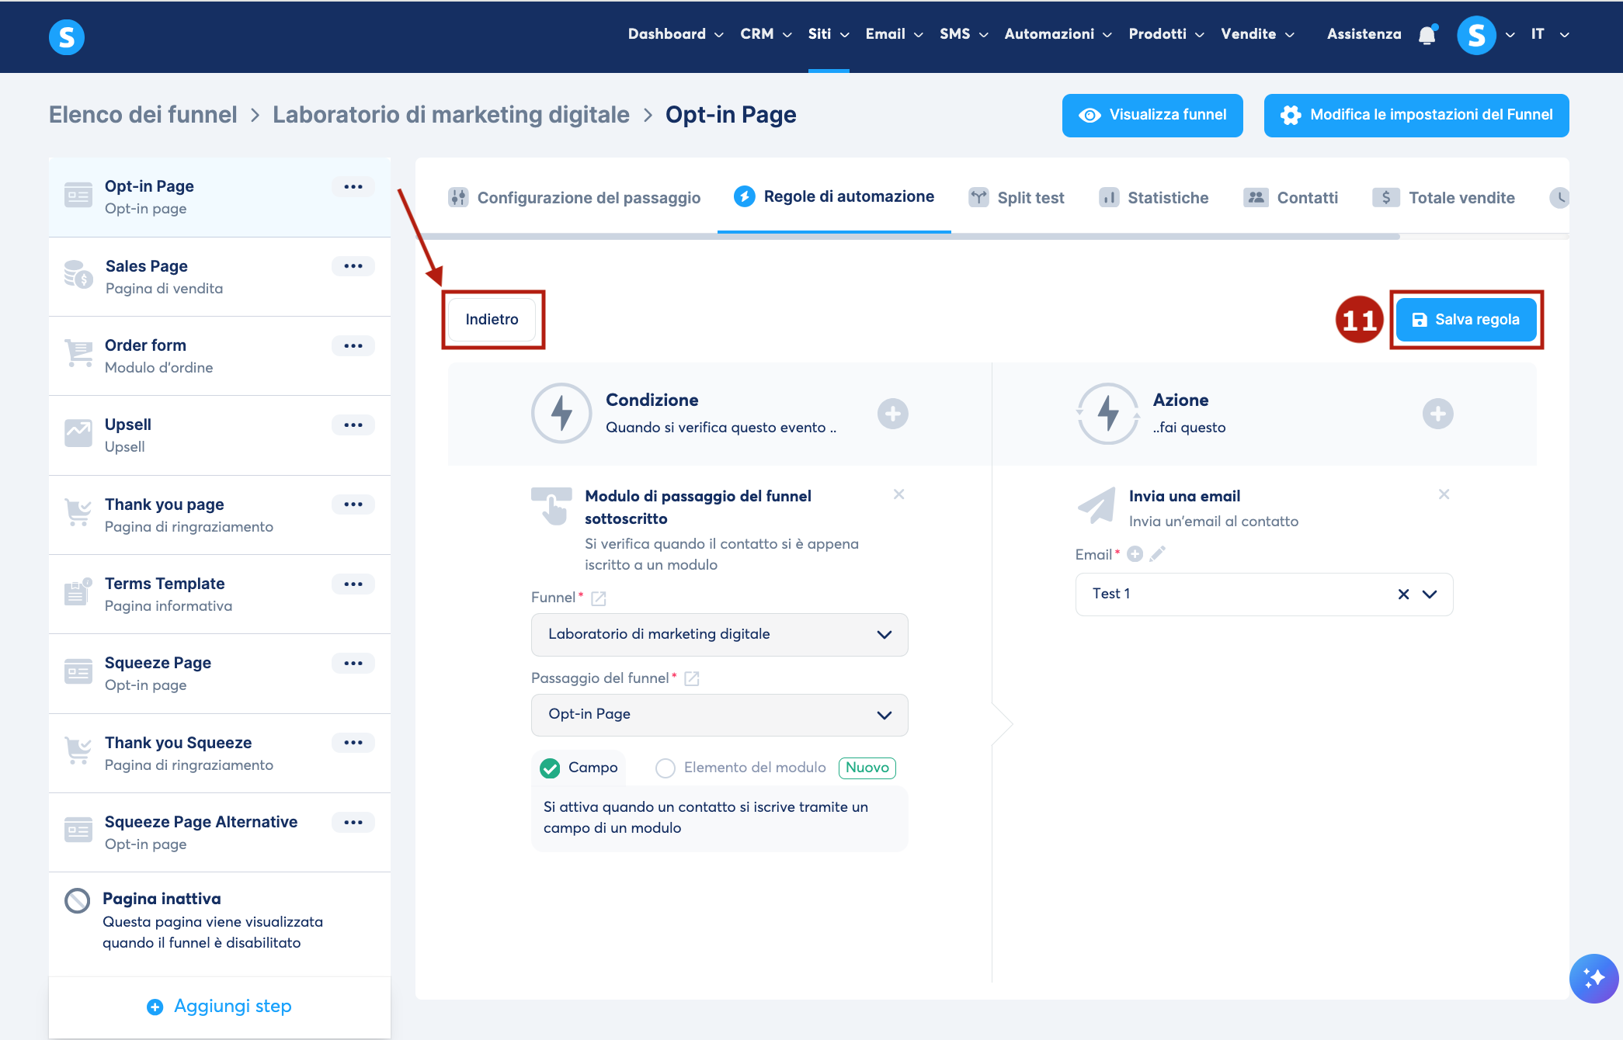Select the Regole di automazione tab
Viewport: 1623px width, 1040px height.
[x=834, y=197]
